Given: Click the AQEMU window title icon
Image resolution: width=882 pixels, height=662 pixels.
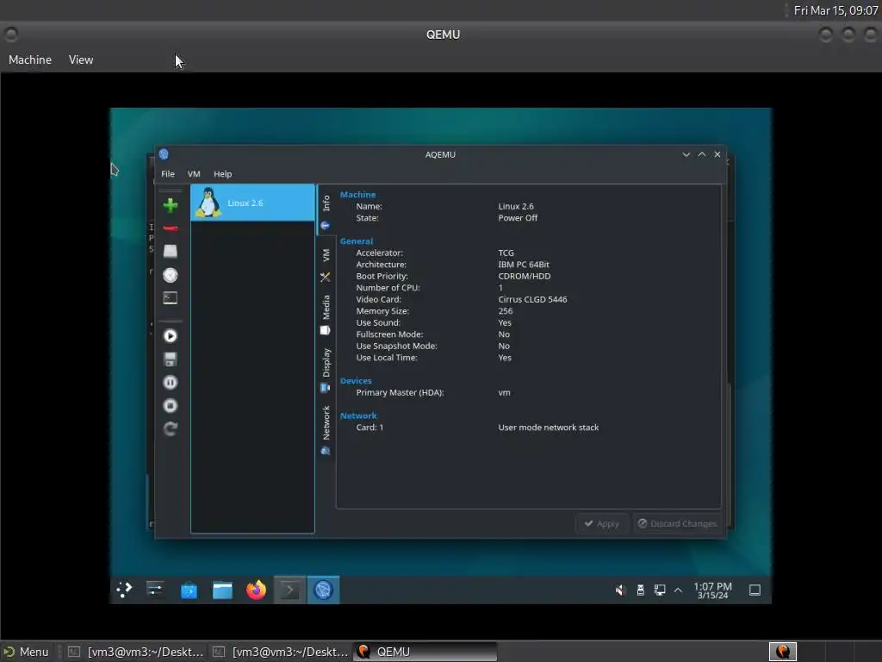Looking at the screenshot, I should click(x=164, y=154).
